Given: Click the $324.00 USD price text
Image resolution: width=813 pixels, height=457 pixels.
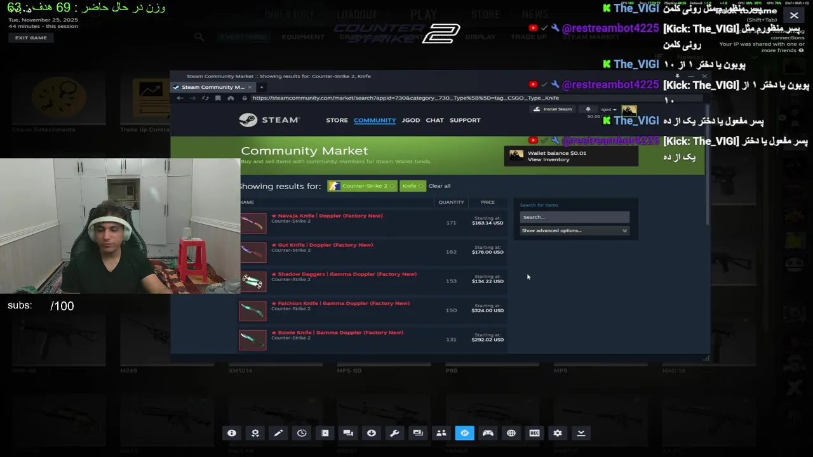Looking at the screenshot, I should [487, 310].
